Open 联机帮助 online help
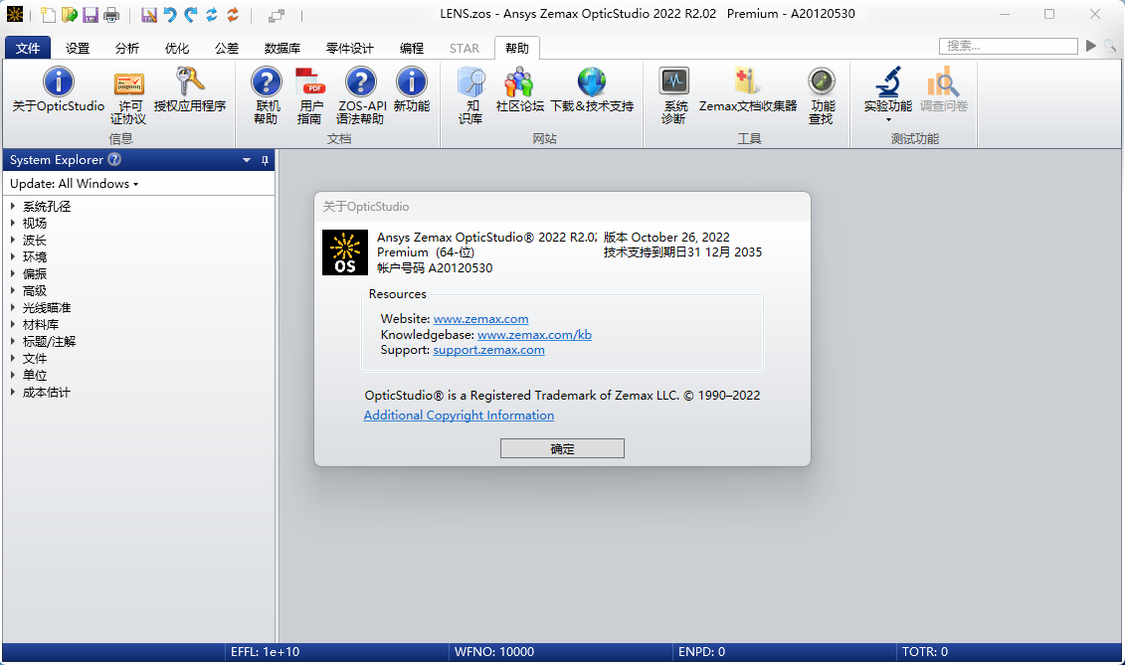1125x665 pixels. [267, 95]
